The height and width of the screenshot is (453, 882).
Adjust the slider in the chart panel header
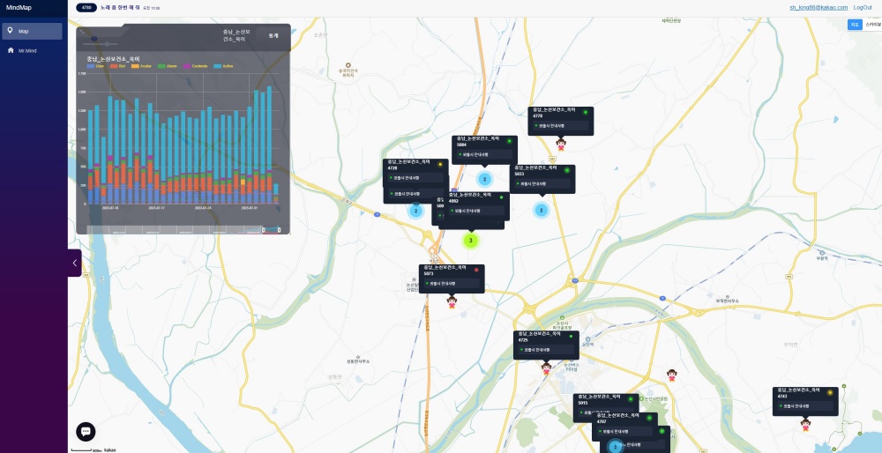click(101, 44)
